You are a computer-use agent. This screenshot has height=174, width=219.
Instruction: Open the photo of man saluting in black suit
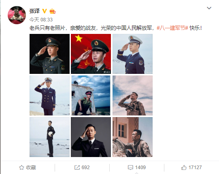(91, 137)
